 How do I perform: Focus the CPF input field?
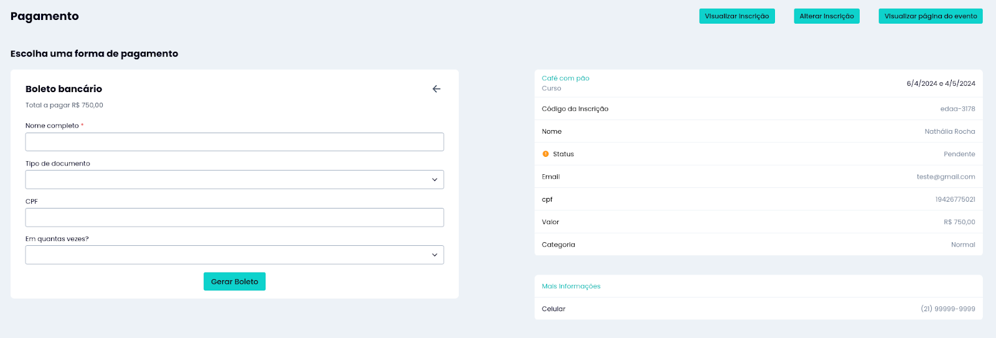[235, 217]
